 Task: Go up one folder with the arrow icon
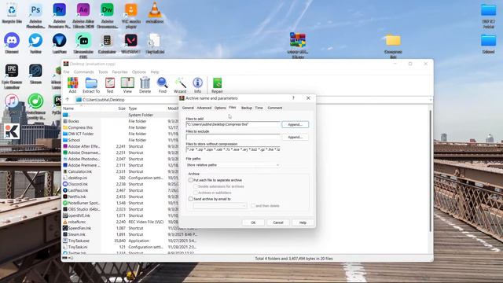68,100
